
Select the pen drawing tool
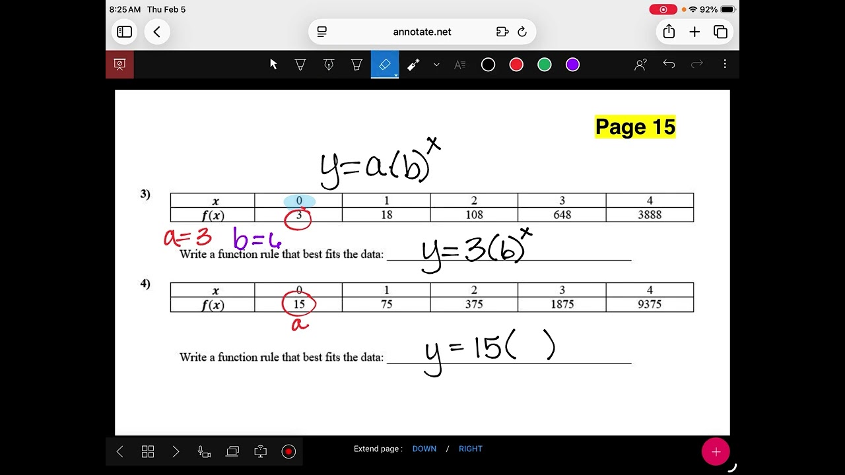coord(300,65)
